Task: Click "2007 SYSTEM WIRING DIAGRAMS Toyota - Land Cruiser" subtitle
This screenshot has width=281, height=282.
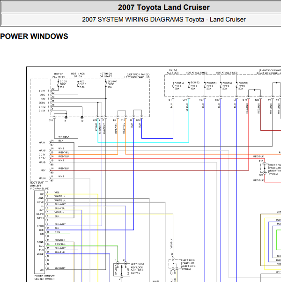Action: pos(163,19)
